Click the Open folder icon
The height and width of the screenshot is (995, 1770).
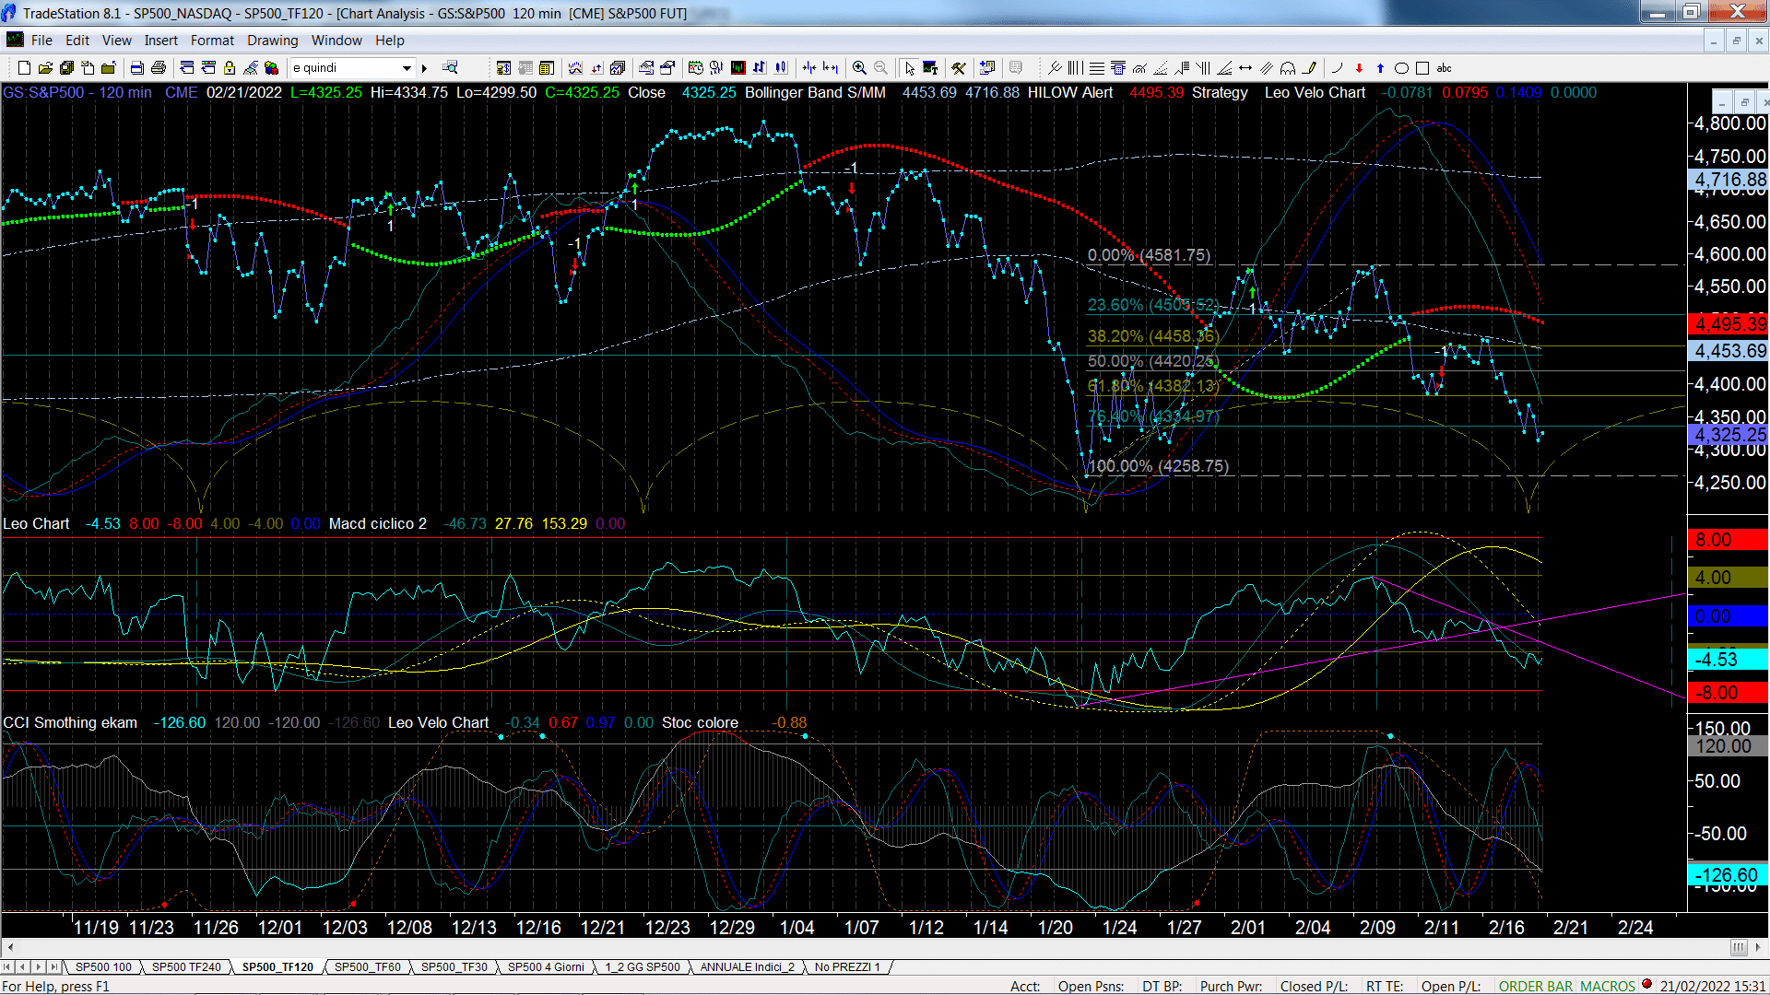click(45, 68)
